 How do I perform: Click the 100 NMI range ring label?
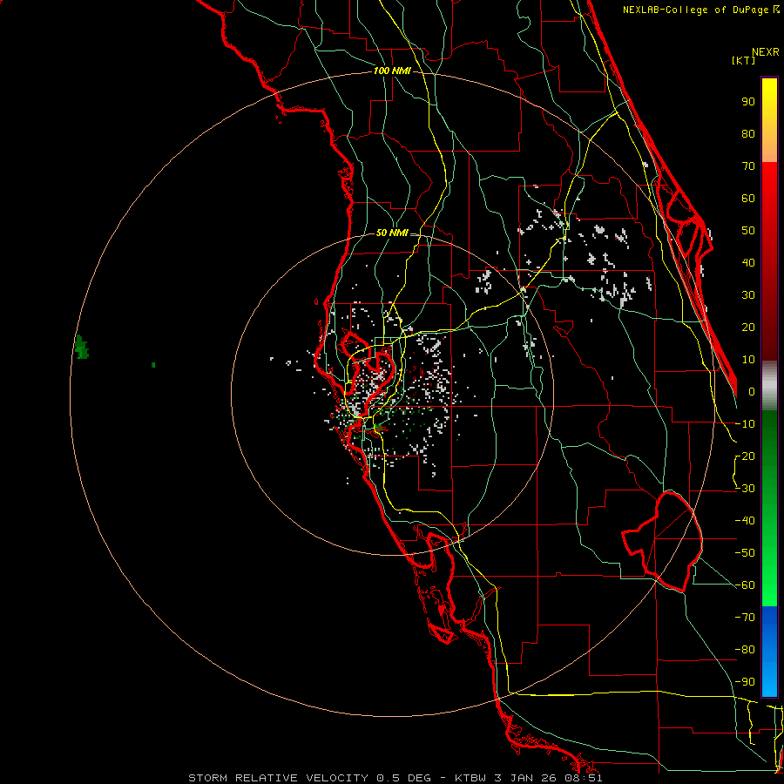[x=392, y=71]
